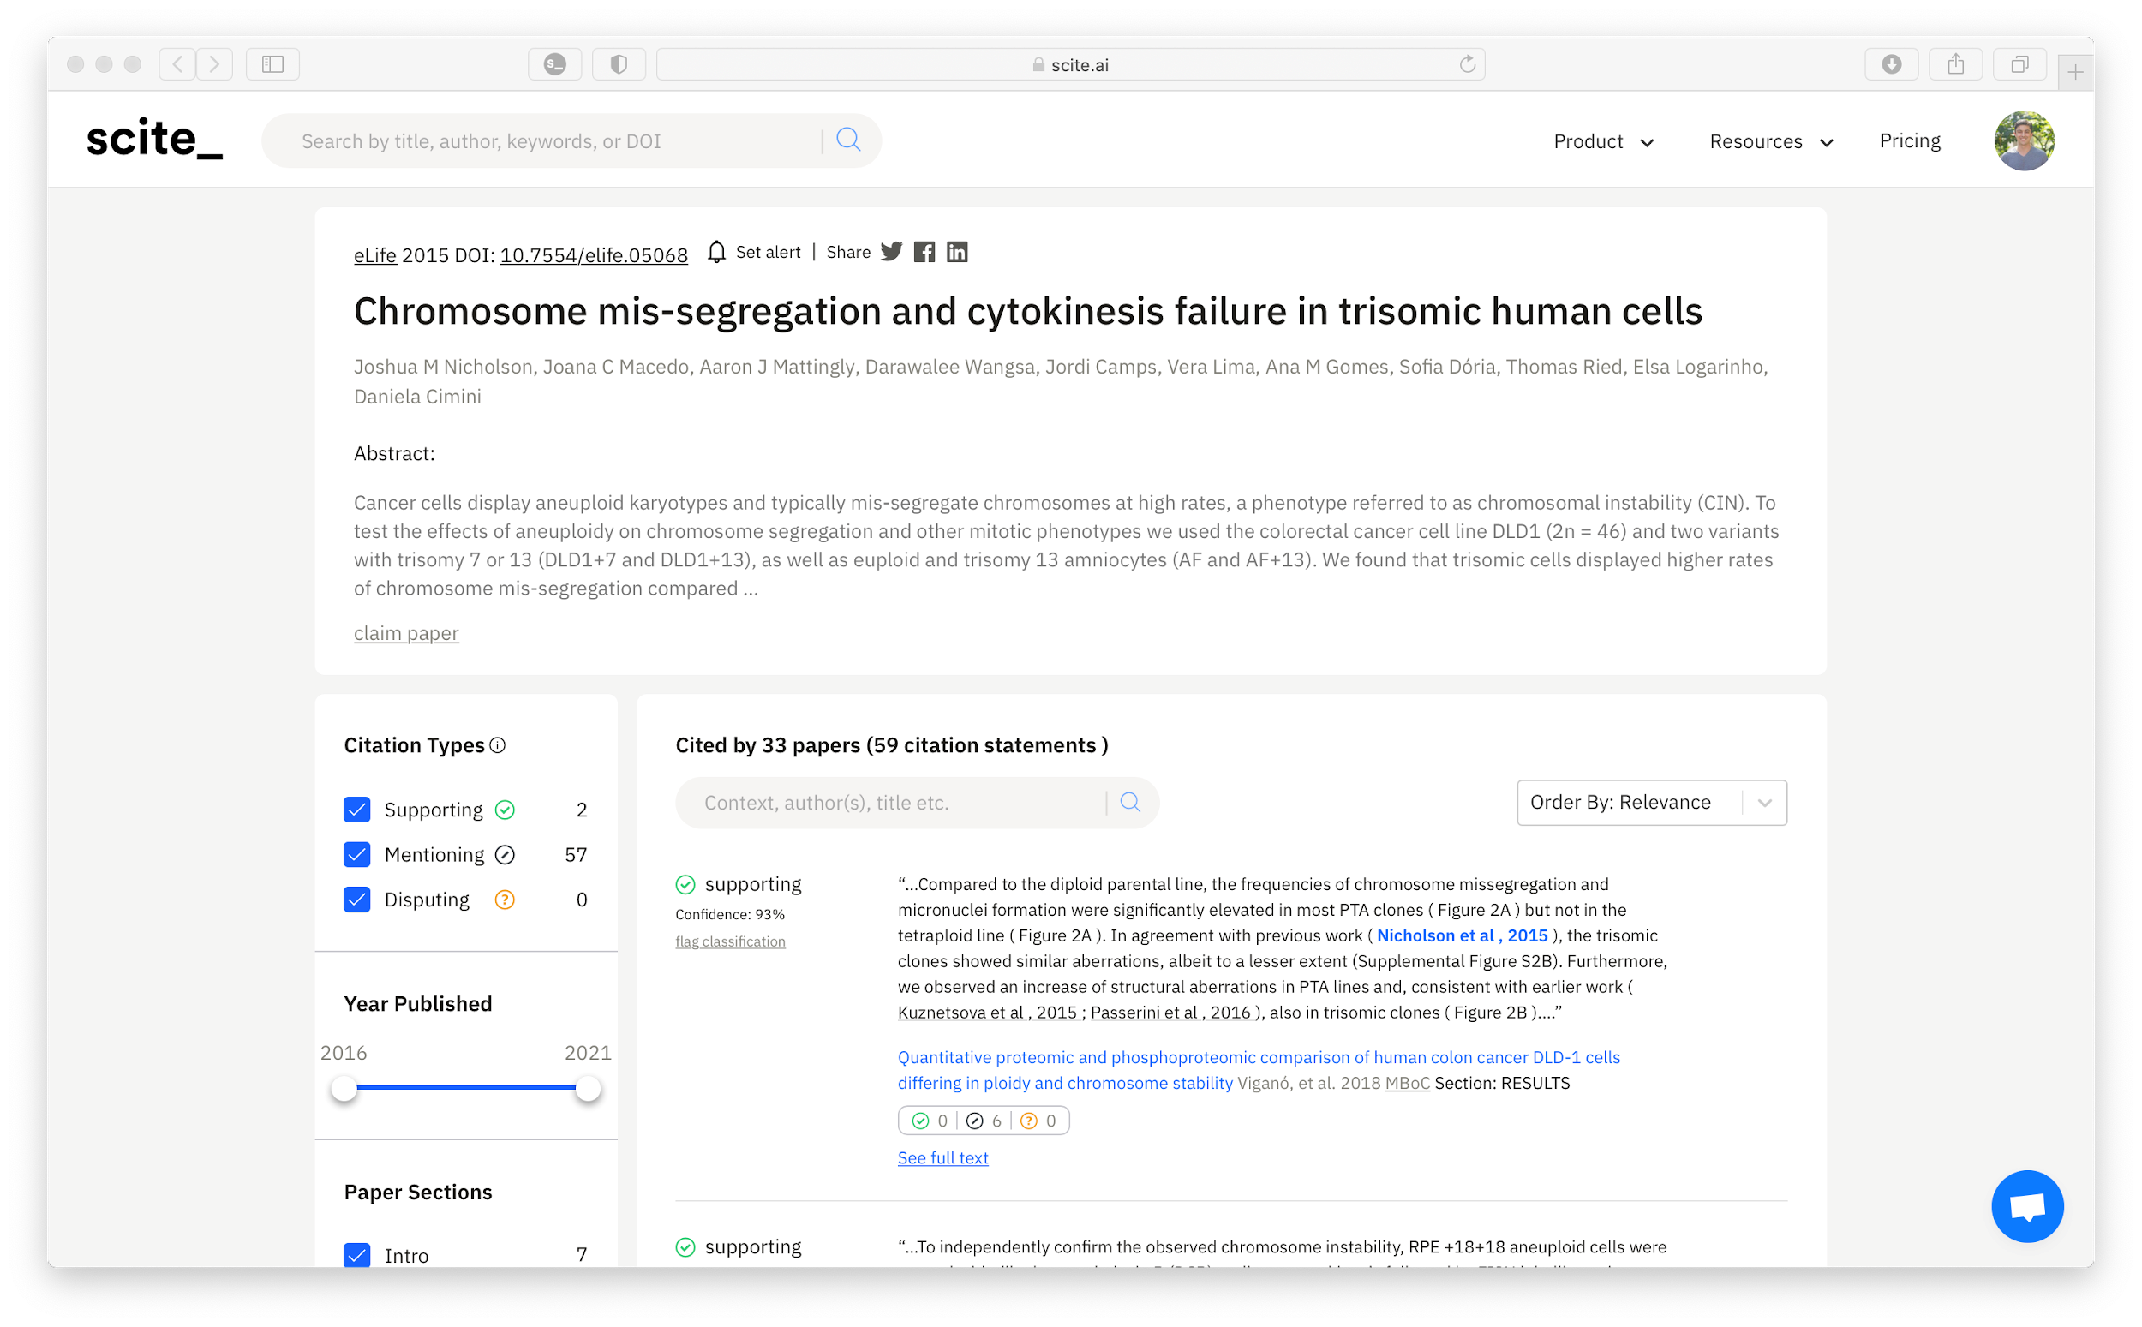Open the Nicholson et al, 2015 reference
The image size is (2142, 1327).
tap(1462, 935)
